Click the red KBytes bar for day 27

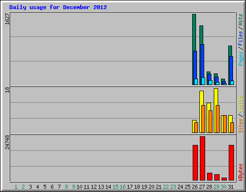pyautogui.click(x=202, y=158)
